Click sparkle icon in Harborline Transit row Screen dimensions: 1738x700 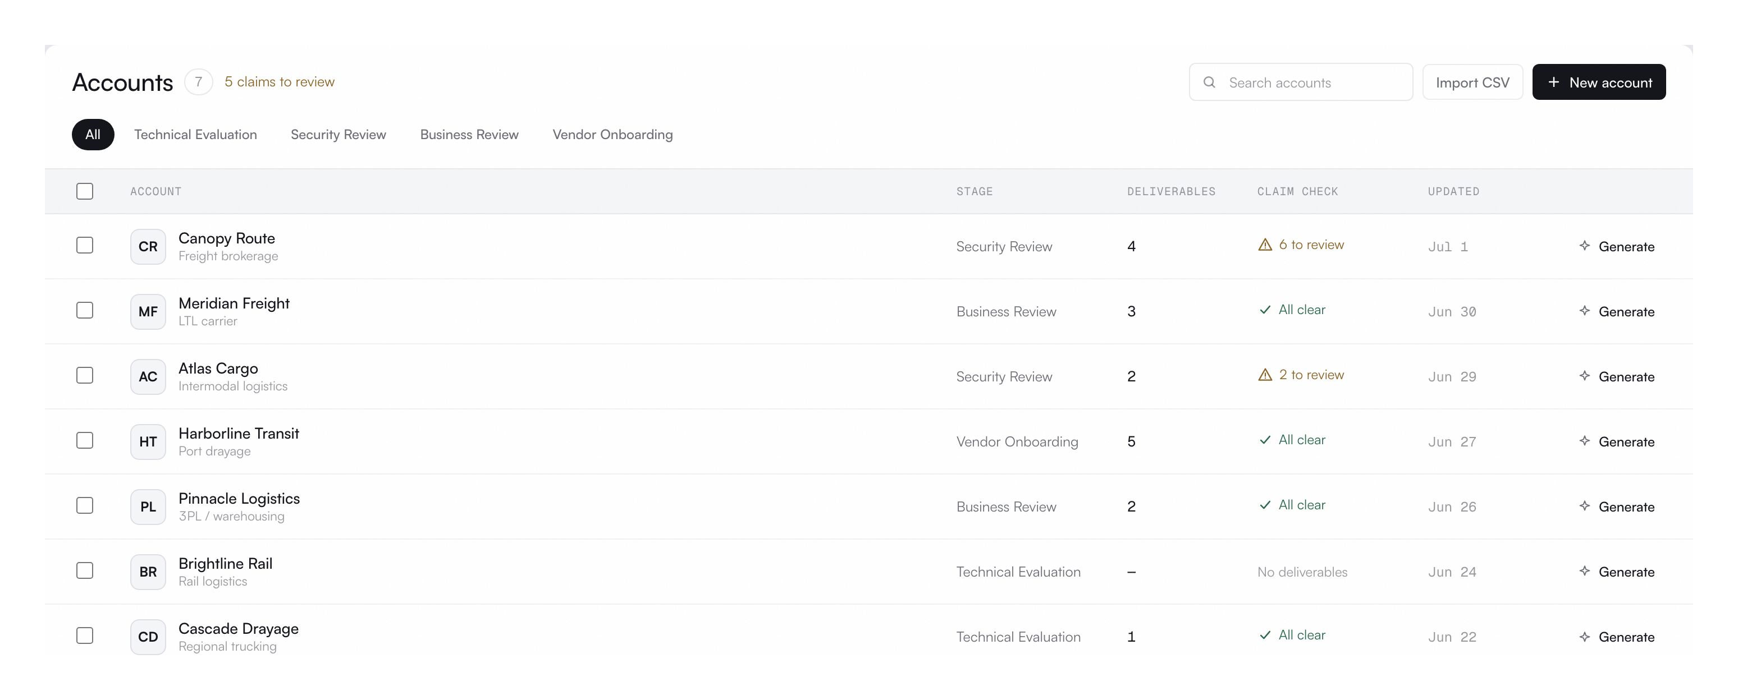click(x=1584, y=441)
